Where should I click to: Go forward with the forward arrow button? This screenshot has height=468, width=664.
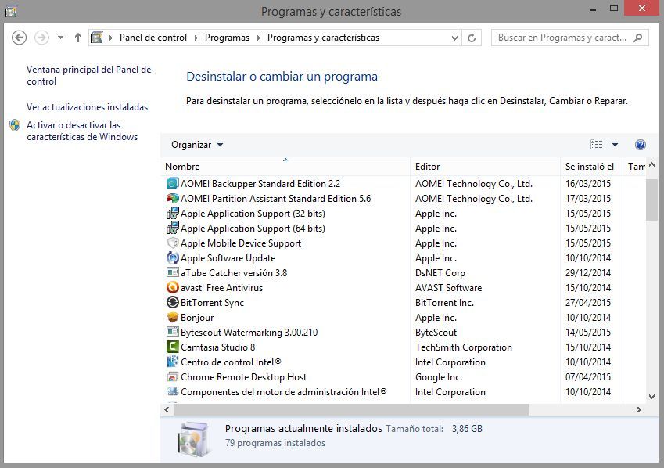click(x=41, y=38)
